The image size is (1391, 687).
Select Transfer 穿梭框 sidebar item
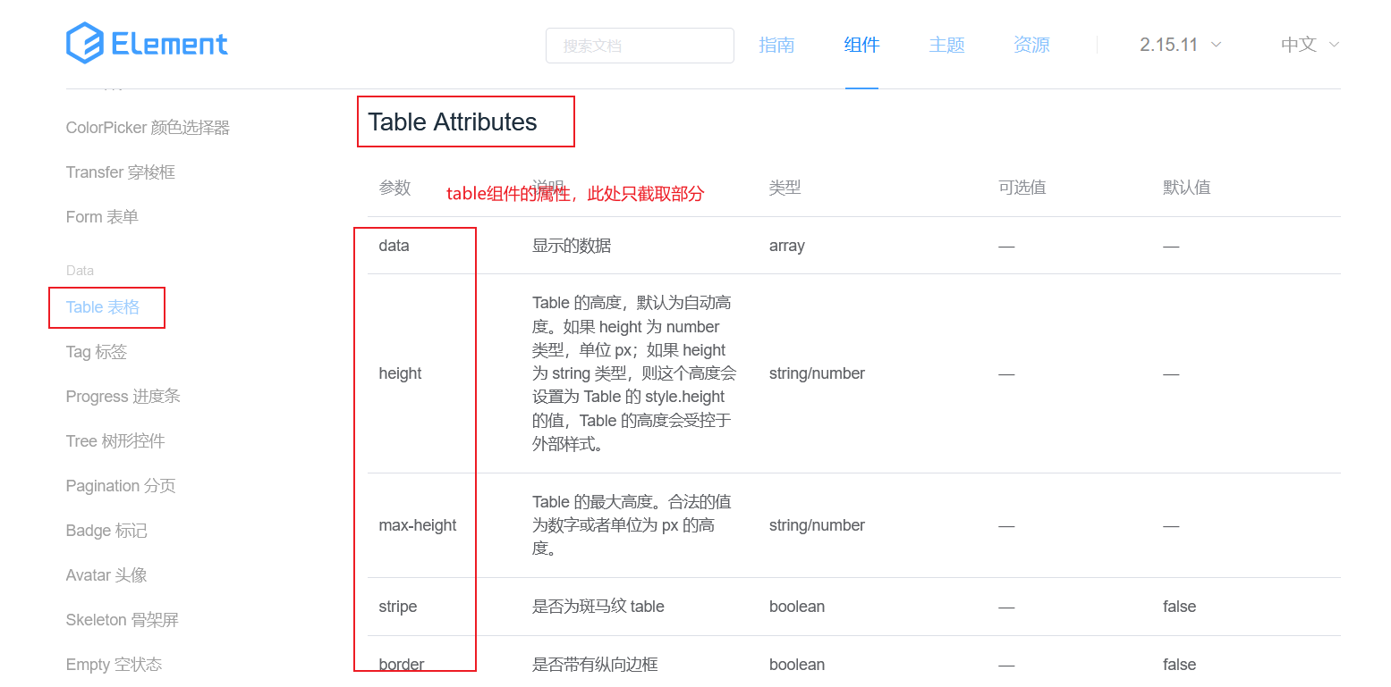click(121, 172)
